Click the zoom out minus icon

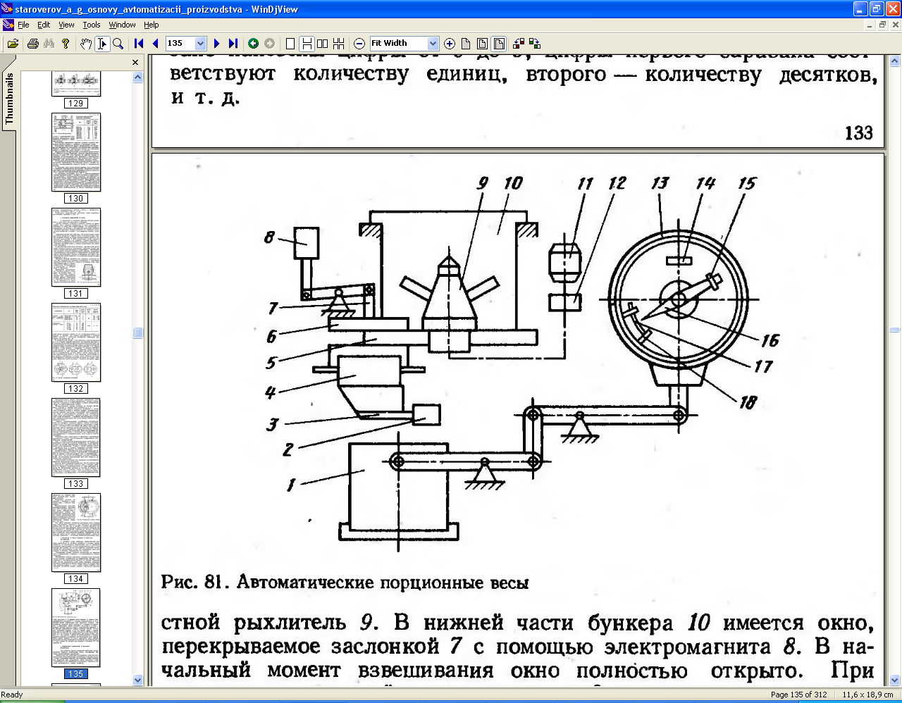[359, 43]
